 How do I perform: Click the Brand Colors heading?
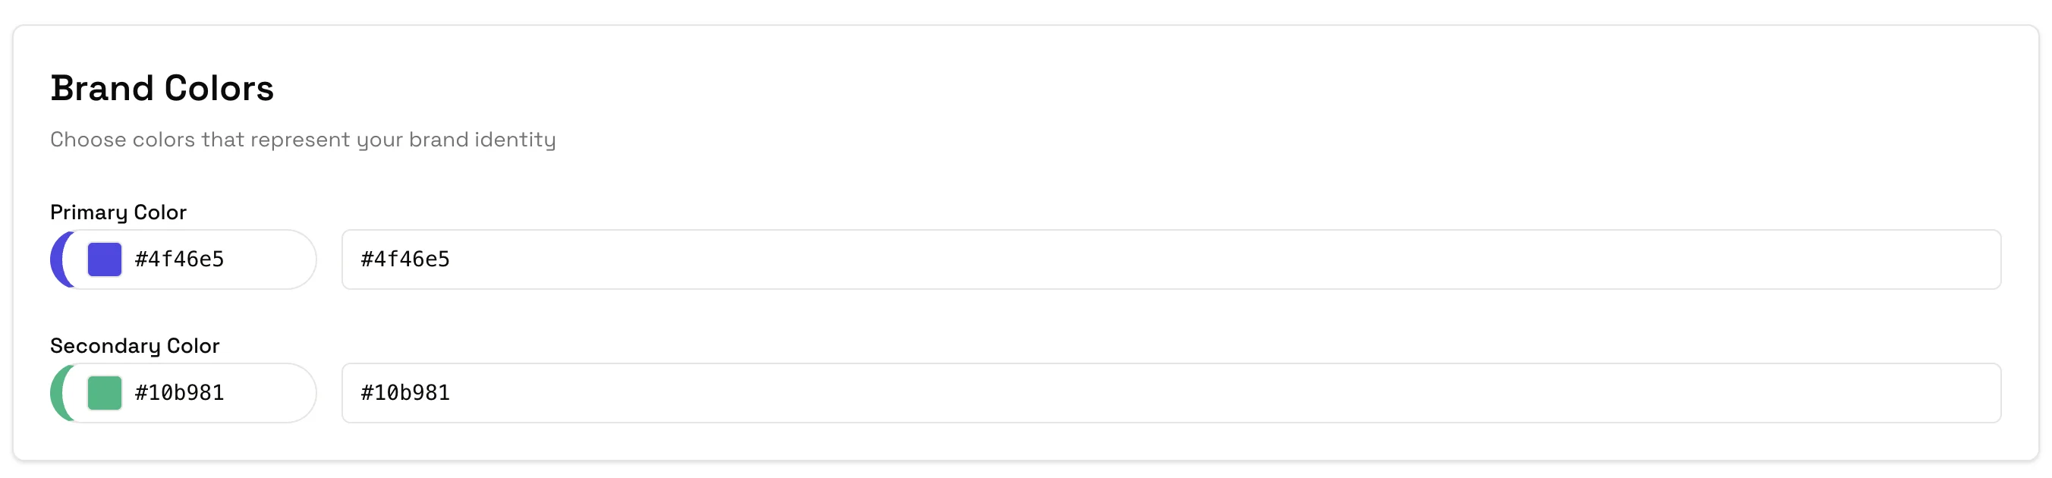[x=162, y=89]
